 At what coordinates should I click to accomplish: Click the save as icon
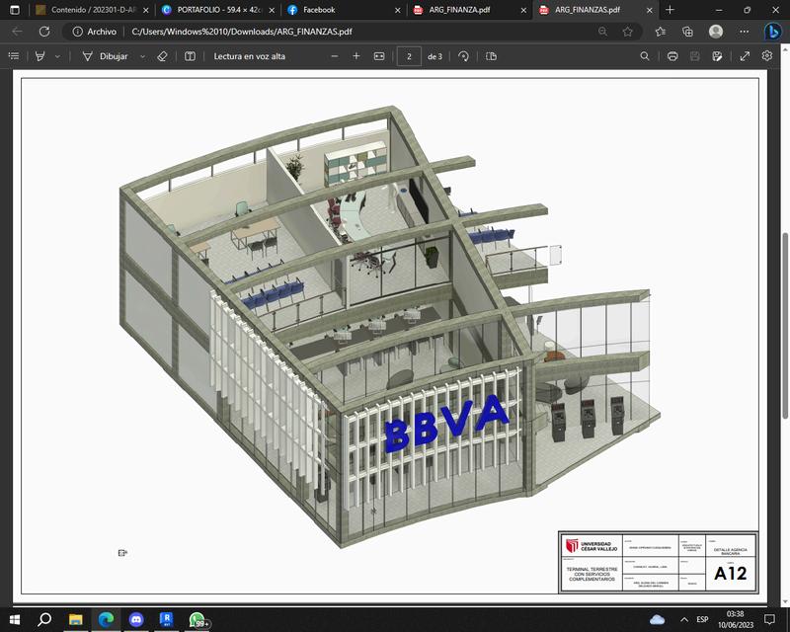[718, 56]
